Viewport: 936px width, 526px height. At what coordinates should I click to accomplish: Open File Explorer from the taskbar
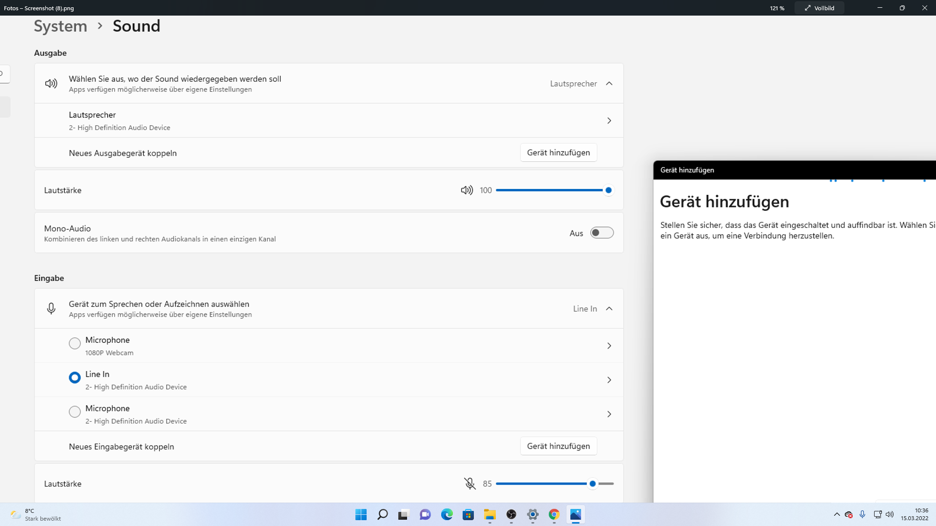pyautogui.click(x=489, y=514)
